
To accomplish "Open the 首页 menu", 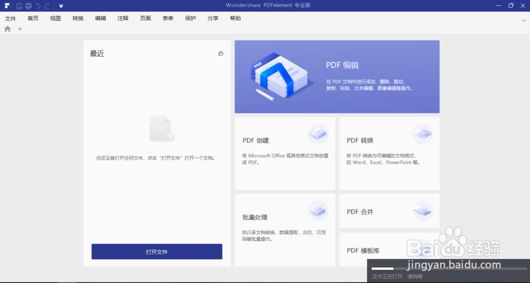I will 33,18.
